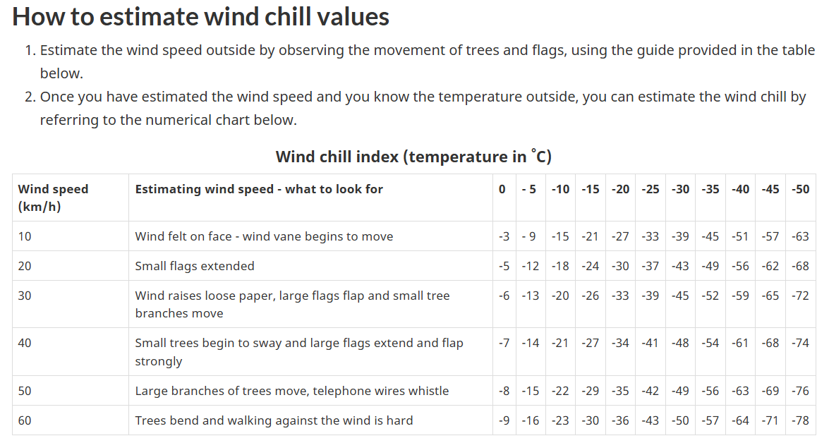Screen dimensions: 829x443
Task: Click the 'How to estimate wind chill values' heading
Action: point(201,16)
